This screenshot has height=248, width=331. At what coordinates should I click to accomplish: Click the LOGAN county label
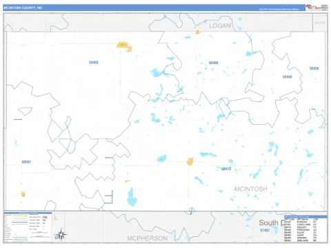point(220,25)
